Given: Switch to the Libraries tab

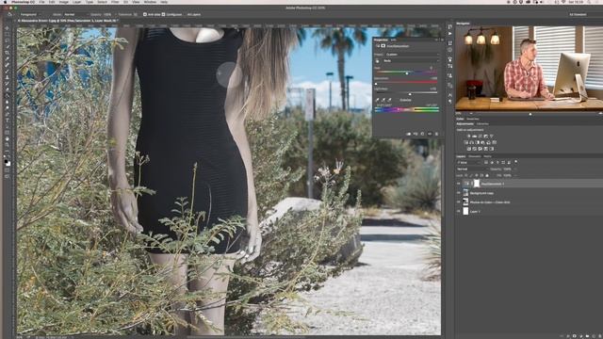Looking at the screenshot, I should (x=482, y=123).
